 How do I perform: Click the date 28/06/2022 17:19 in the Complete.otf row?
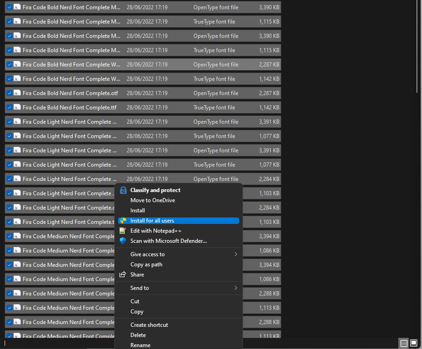pyautogui.click(x=147, y=93)
